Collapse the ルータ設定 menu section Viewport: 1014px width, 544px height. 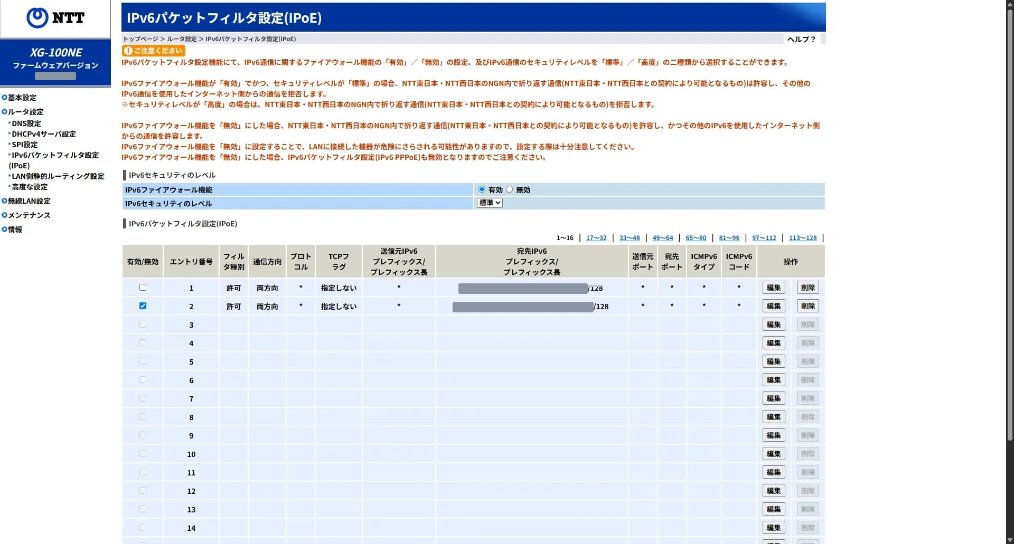pyautogui.click(x=25, y=112)
